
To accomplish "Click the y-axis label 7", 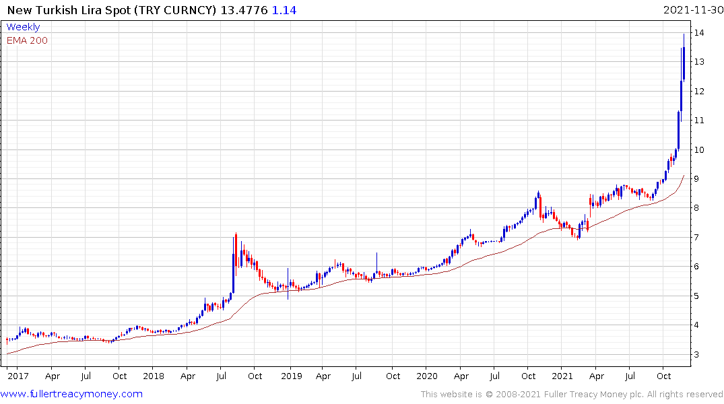I will (x=696, y=237).
